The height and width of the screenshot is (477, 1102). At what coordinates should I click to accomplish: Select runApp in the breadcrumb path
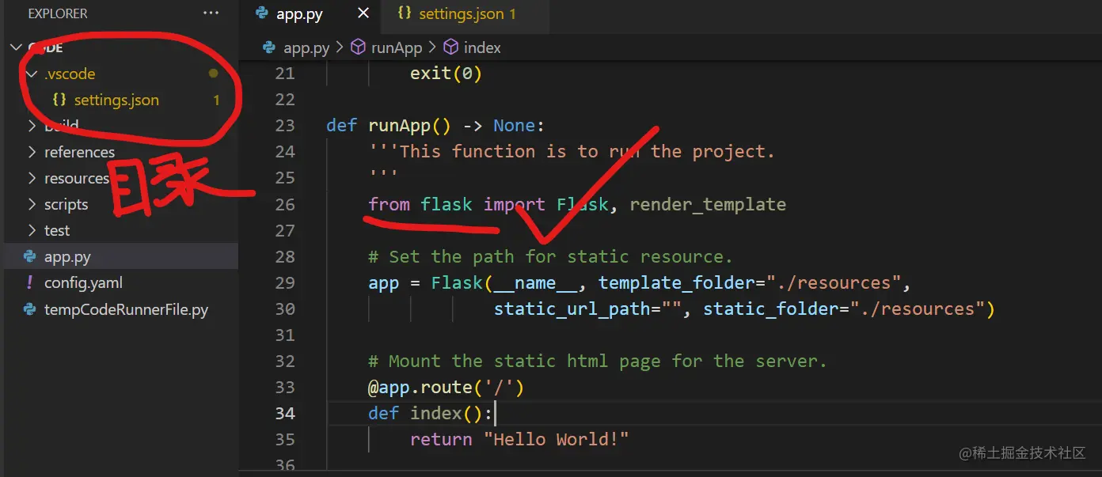point(397,47)
